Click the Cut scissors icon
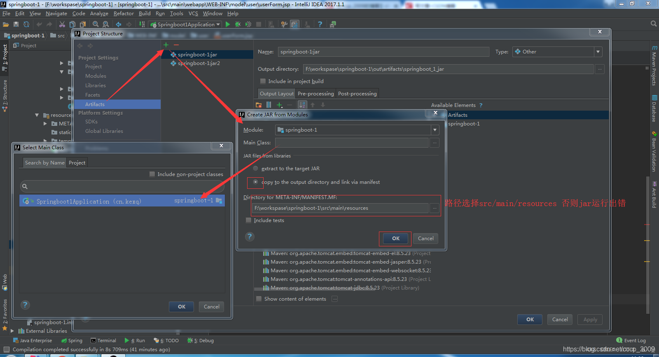Screen dimensions: 659x357 pyautogui.click(x=62, y=24)
